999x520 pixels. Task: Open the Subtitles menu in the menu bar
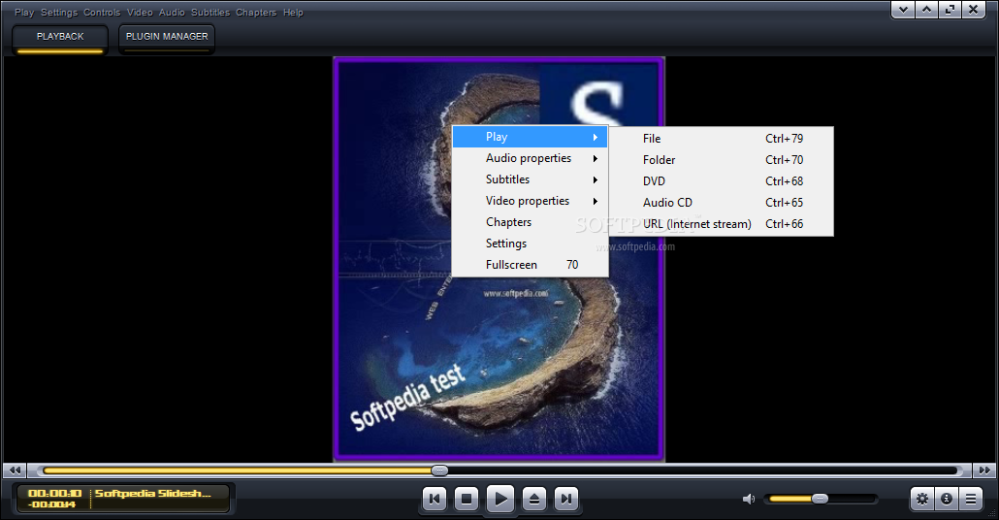pyautogui.click(x=210, y=12)
